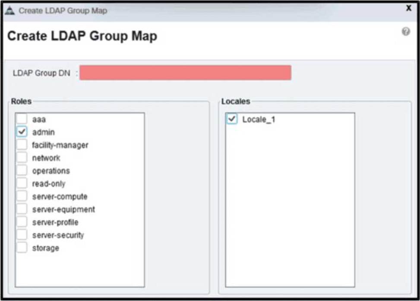This screenshot has width=420, height=301.
Task: Close the Create LDAP Group Map dialog
Action: pos(408,8)
